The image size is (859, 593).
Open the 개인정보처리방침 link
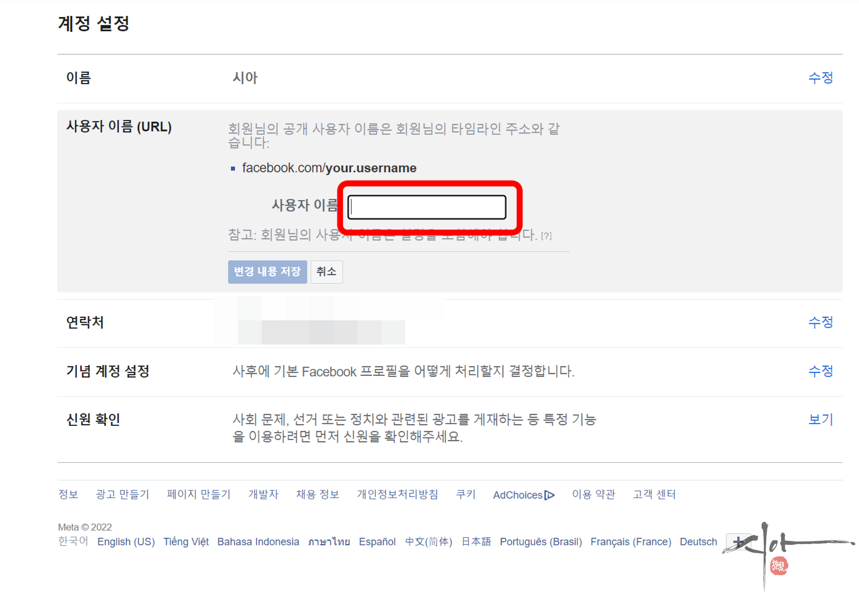(x=397, y=495)
